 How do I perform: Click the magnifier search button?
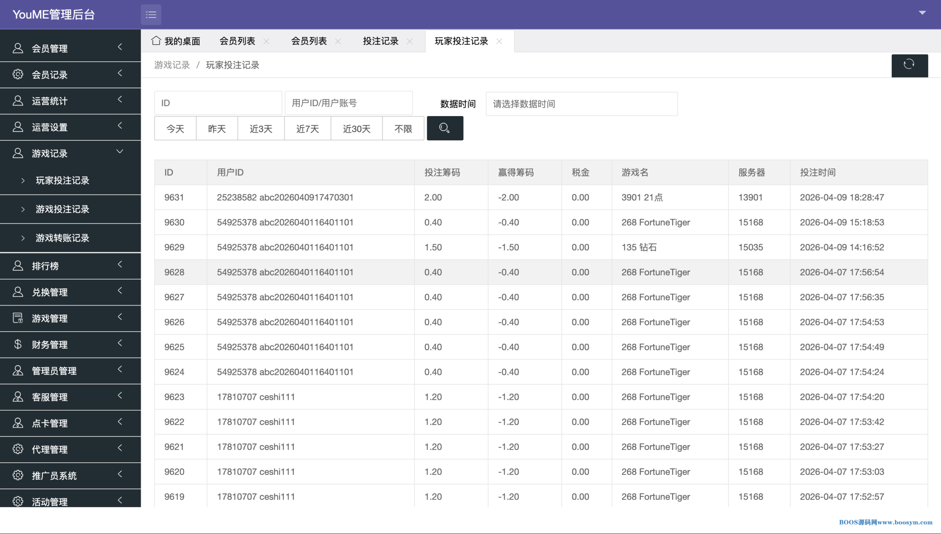[444, 128]
